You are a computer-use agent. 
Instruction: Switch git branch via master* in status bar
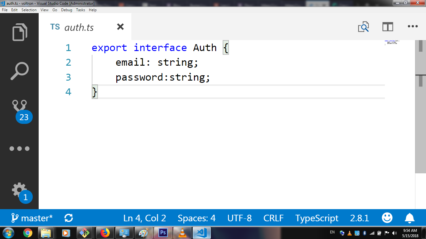pyautogui.click(x=32, y=218)
